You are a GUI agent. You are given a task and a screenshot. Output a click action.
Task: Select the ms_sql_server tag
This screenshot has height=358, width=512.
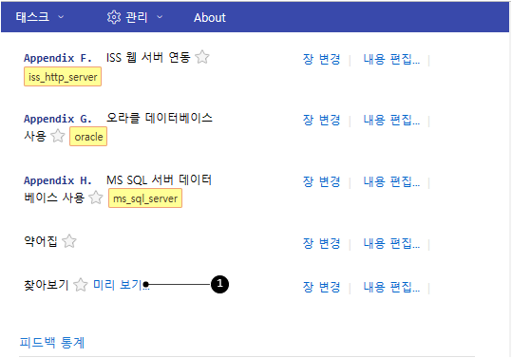145,198
